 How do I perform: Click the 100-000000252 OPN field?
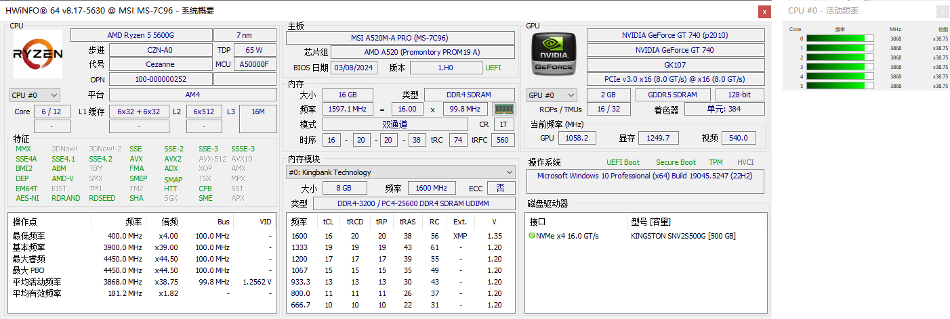[x=160, y=79]
